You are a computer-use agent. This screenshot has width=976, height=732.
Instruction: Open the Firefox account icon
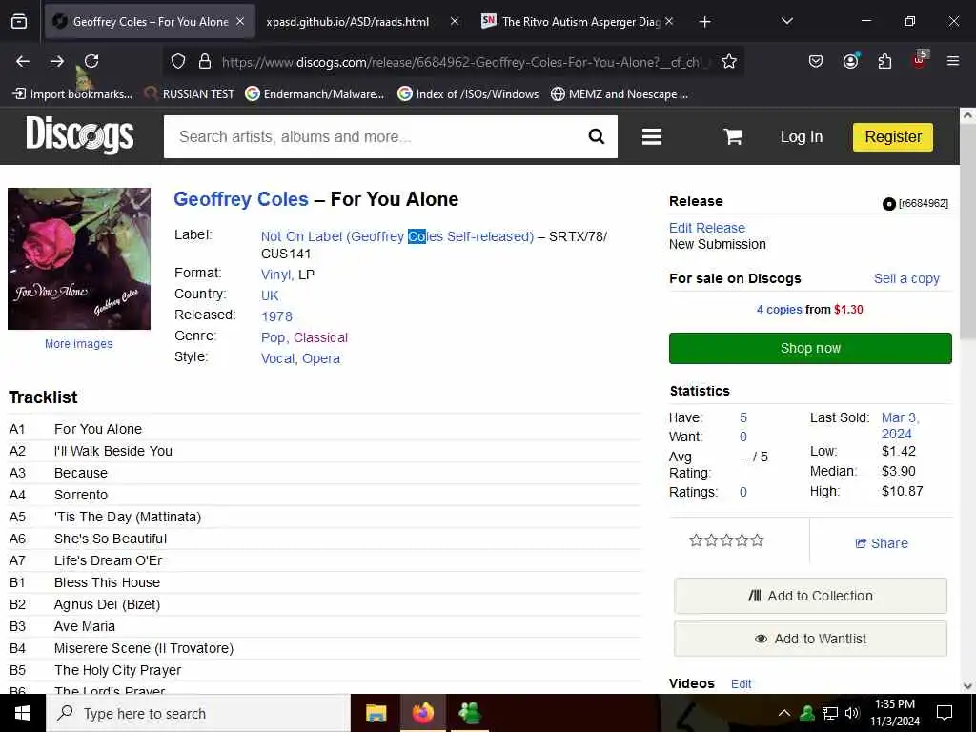click(850, 60)
